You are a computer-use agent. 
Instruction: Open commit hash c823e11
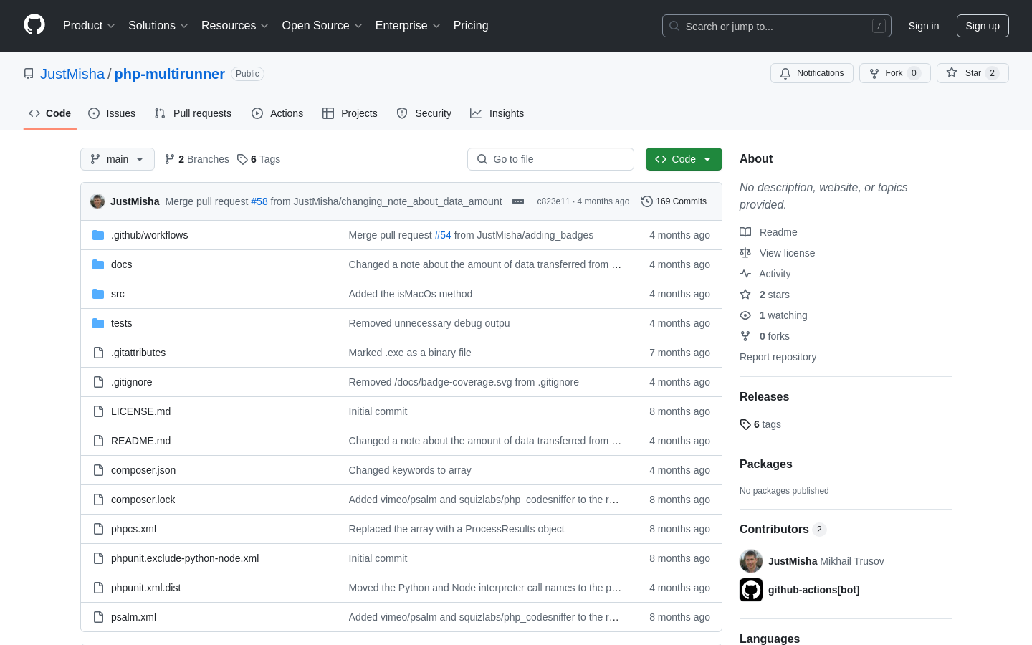click(553, 201)
